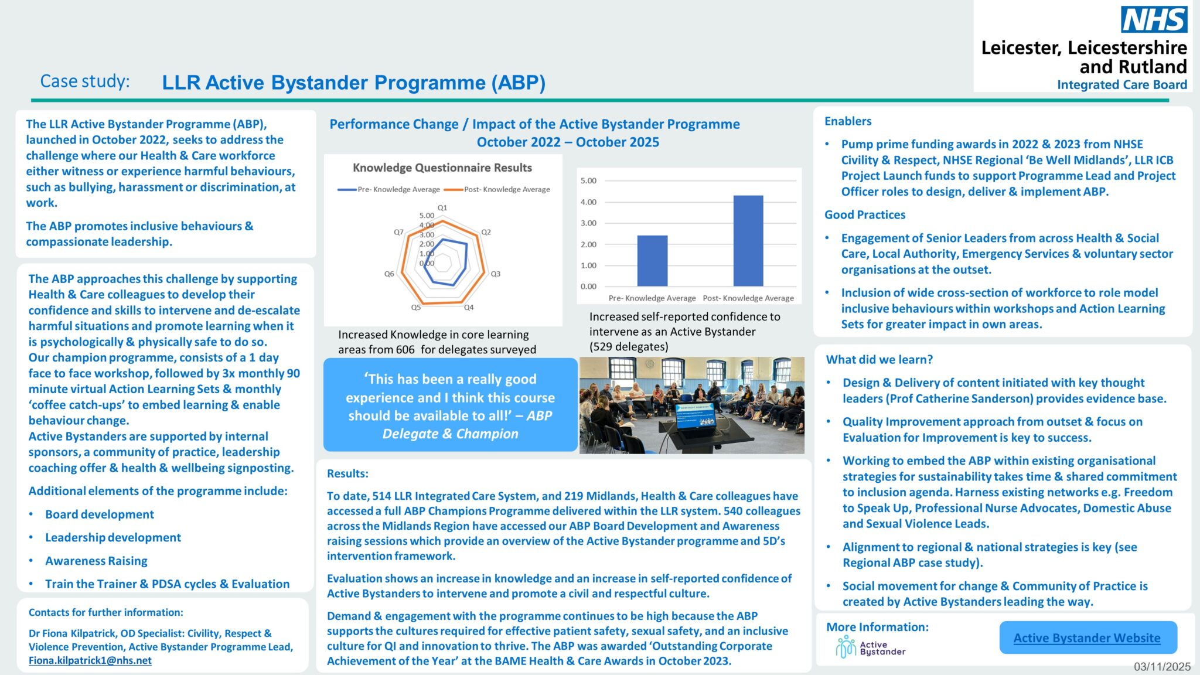Click the workshop group photo

pos(691,405)
